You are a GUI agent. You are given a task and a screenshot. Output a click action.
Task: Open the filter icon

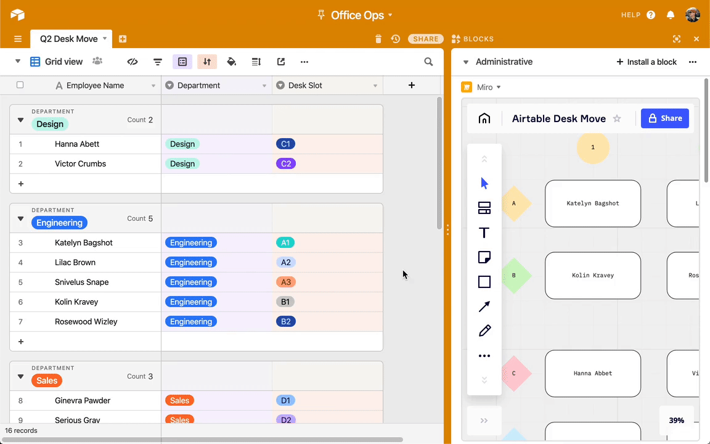click(158, 62)
